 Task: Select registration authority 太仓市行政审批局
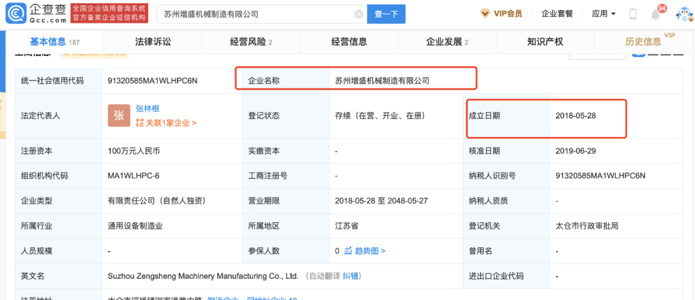587,226
